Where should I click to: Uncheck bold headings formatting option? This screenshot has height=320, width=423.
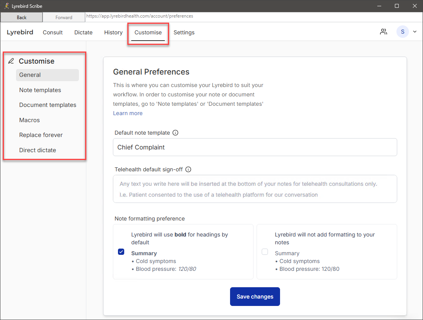(x=121, y=252)
